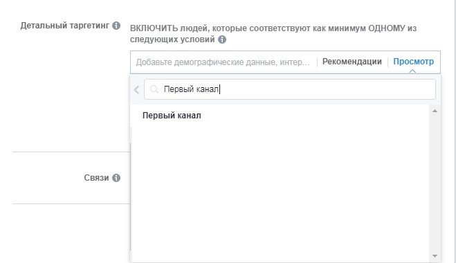Viewport: 456px width, 263px height.
Task: Click the ВКЛЮЧИТЬ людей condition heading
Action: tap(273, 34)
